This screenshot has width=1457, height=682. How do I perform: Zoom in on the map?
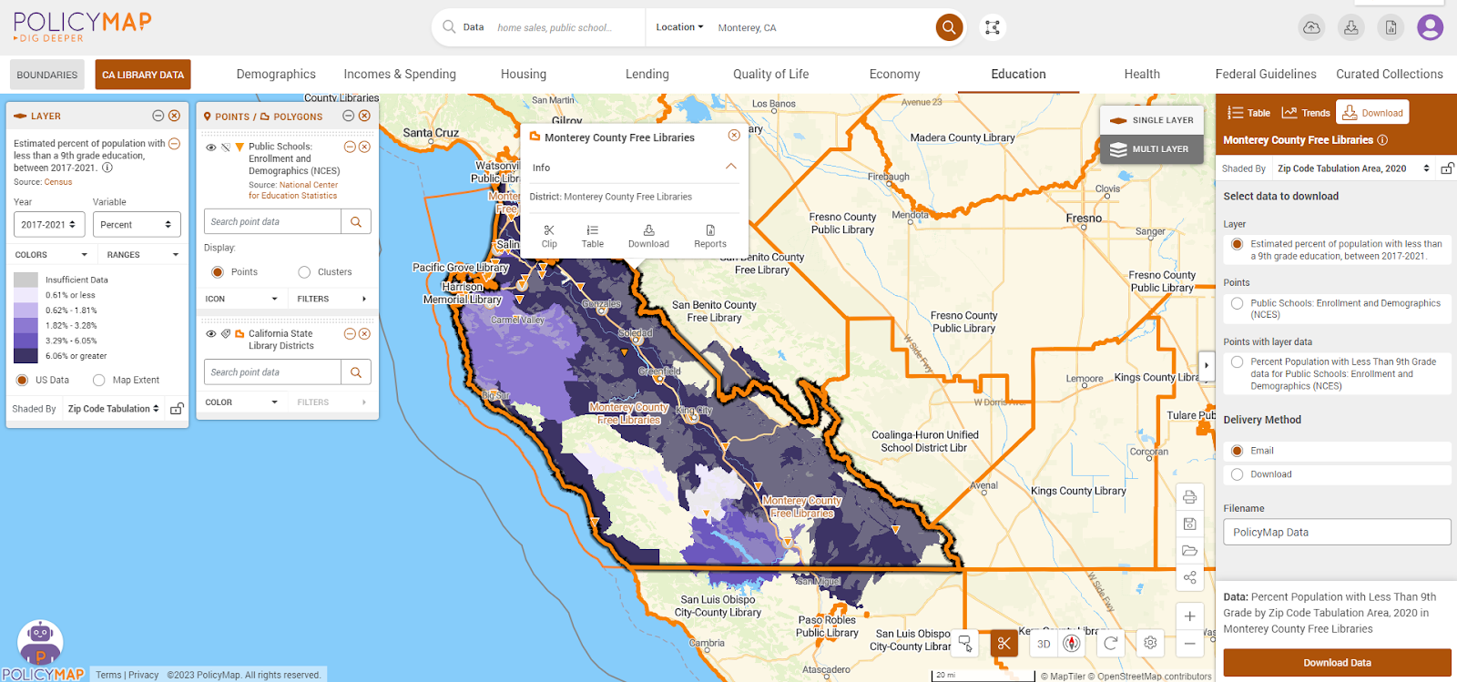(x=1189, y=616)
